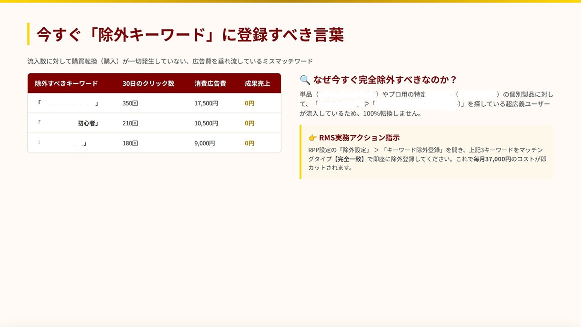Click the bold 【完全一致】 text in instructions

pyautogui.click(x=349, y=159)
